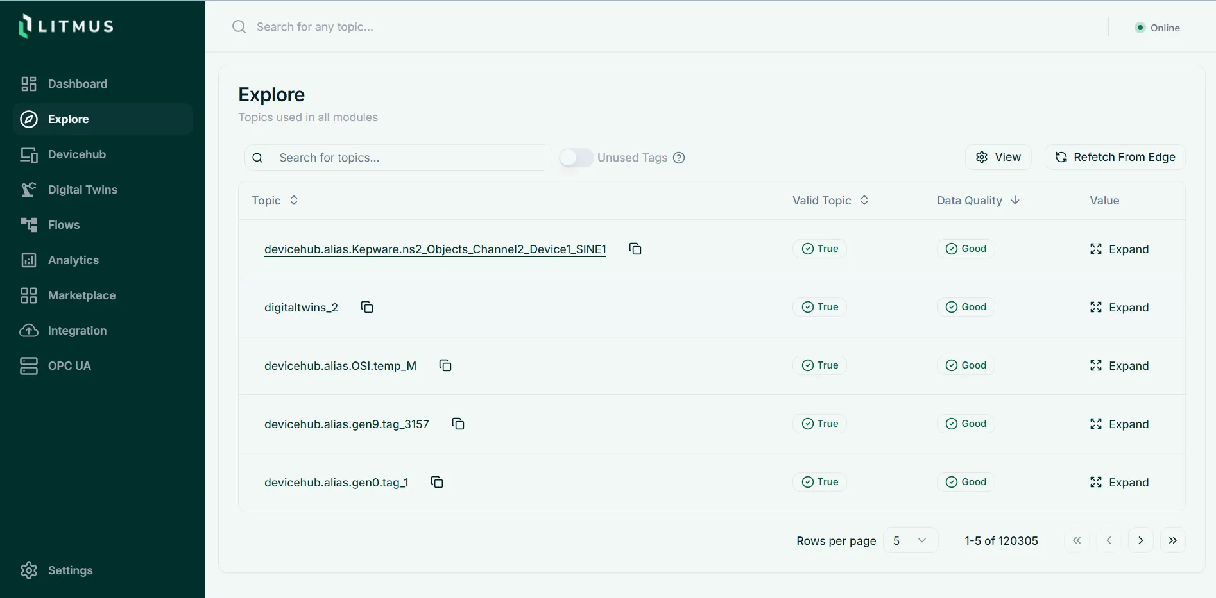Focus the Search for any topic field
The image size is (1216, 598).
point(314,27)
